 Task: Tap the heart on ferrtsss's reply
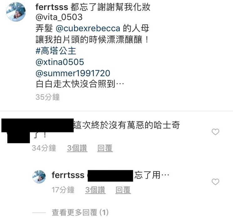point(215,181)
